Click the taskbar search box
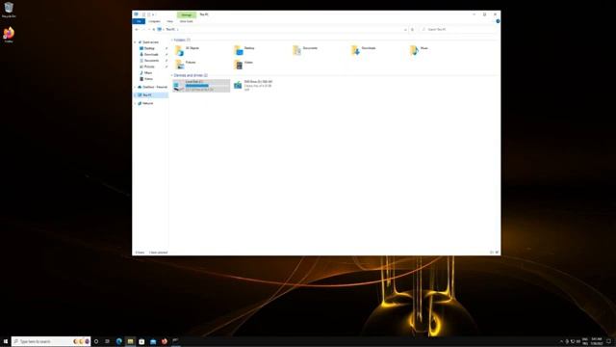The height and width of the screenshot is (347, 616). (x=51, y=341)
